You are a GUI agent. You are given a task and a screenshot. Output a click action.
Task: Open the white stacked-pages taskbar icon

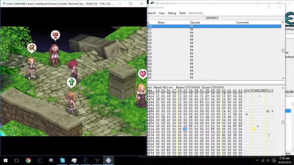point(74,160)
